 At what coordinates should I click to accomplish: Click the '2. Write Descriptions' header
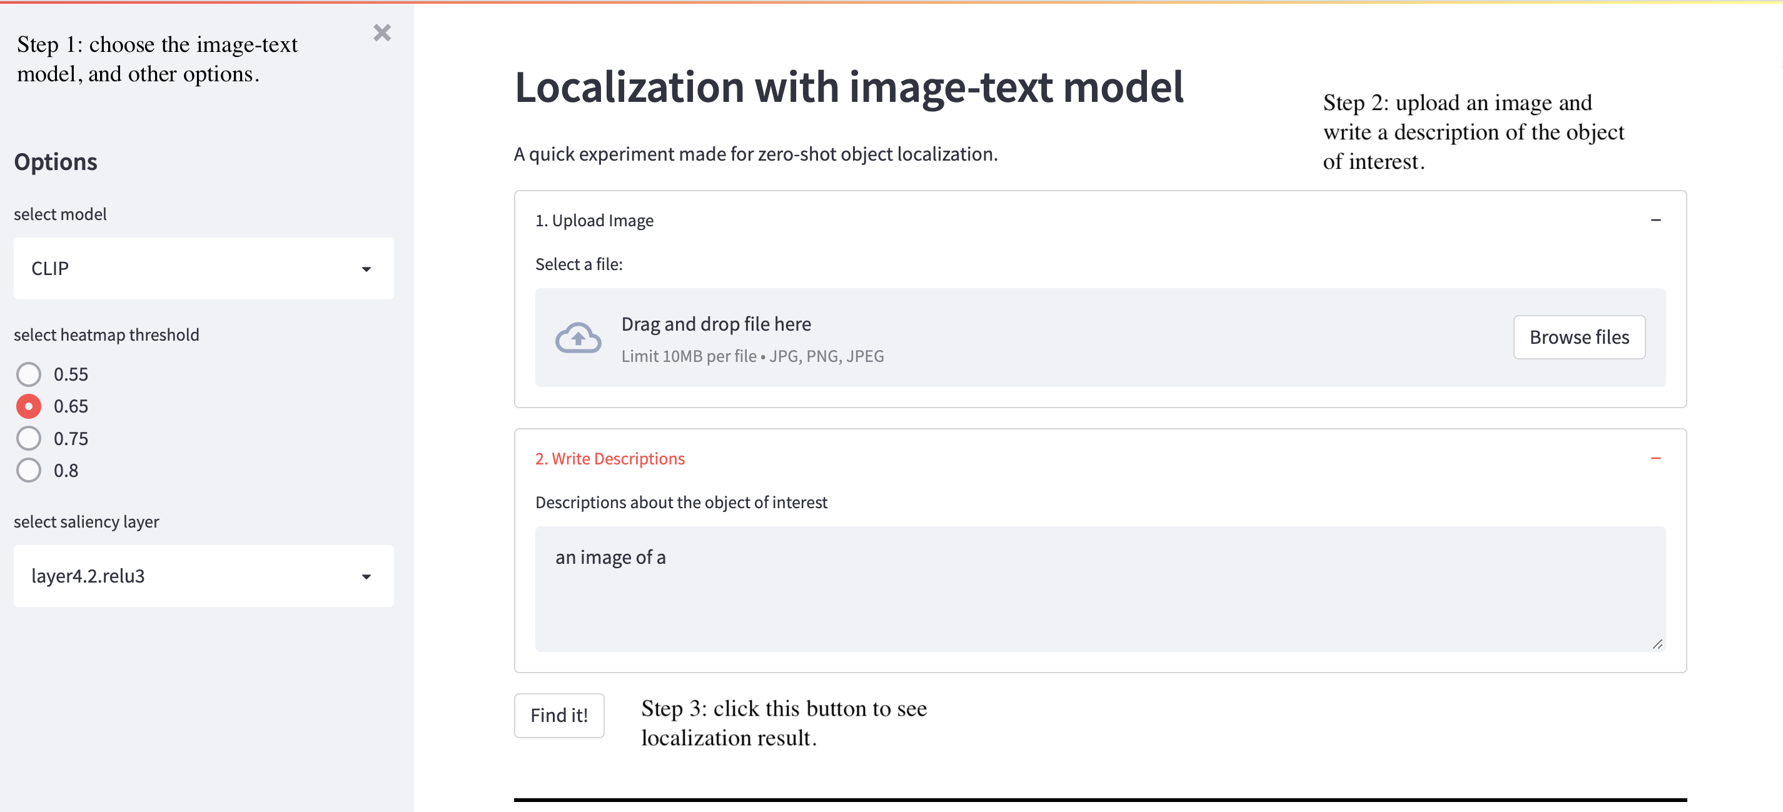click(x=610, y=459)
